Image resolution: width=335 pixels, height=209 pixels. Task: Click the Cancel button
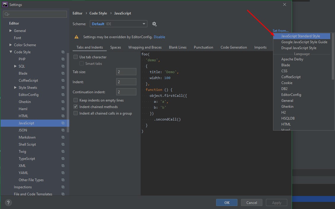coord(251,202)
